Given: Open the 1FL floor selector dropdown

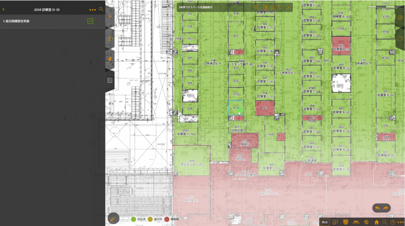Looking at the screenshot, I should (x=325, y=222).
